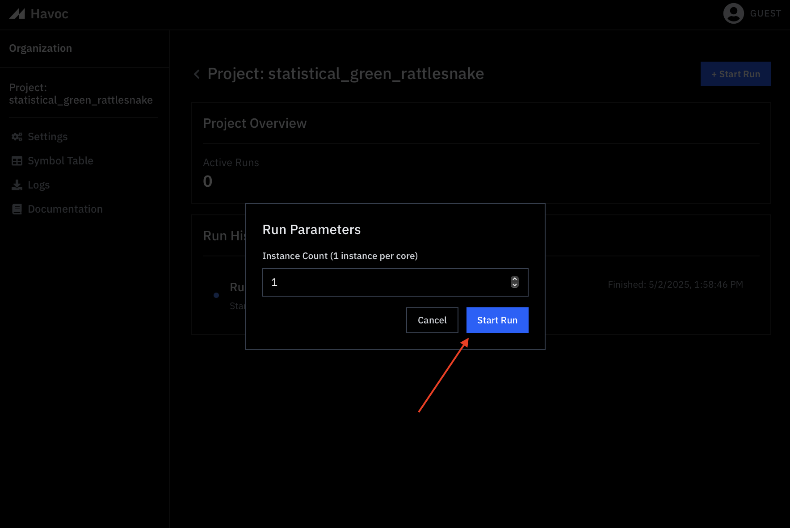Screen dimensions: 790x528
Task: Select Project statistical_green_rattlesnake in sidebar
Action: coord(81,94)
